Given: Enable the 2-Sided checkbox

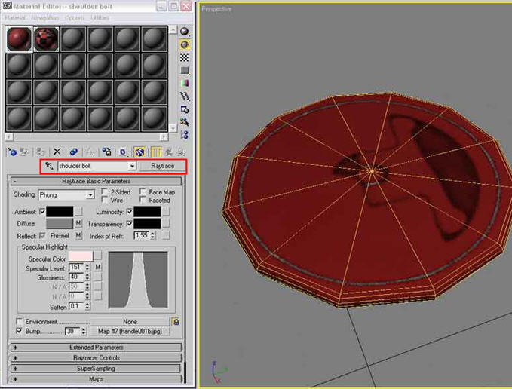Looking at the screenshot, I should (x=105, y=192).
